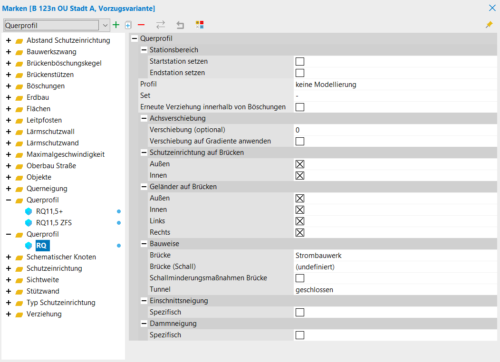Select the RQ11,5 ZFS tree item
Screen dimensions: 500x362
54,223
